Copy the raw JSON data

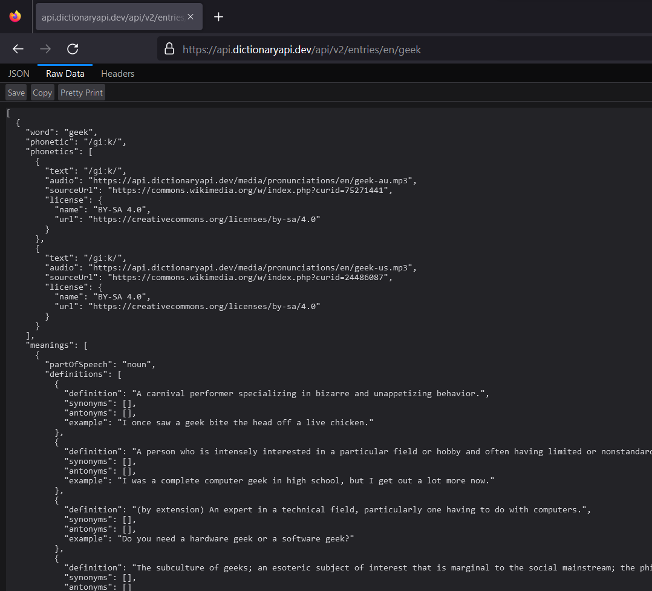tap(42, 93)
